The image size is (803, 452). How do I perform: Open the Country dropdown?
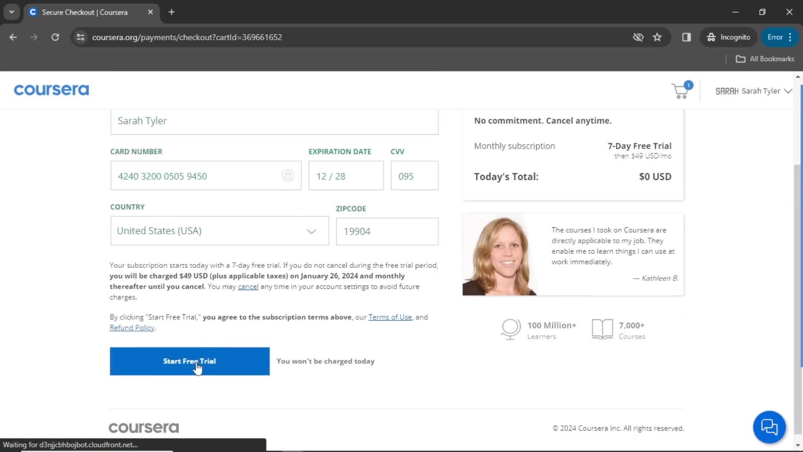220,231
